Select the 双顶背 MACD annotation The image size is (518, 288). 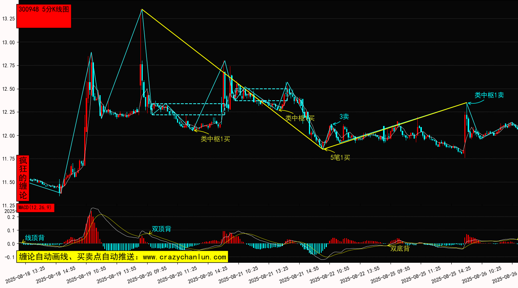tap(161, 229)
